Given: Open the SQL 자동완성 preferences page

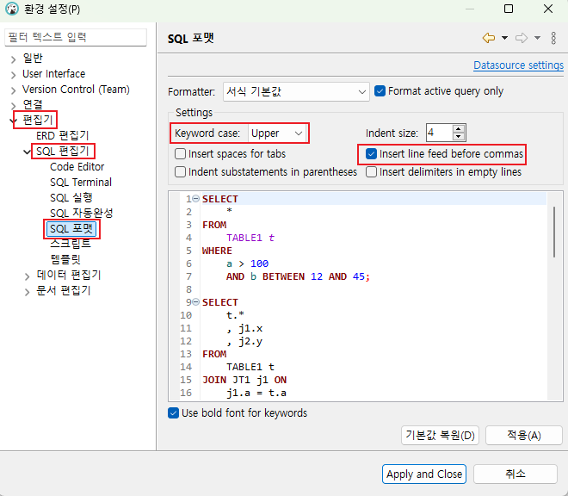Looking at the screenshot, I should pos(82,214).
